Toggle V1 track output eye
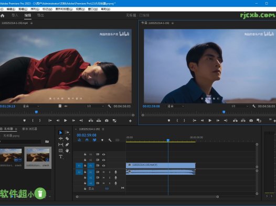The width and height of the screenshot is (276, 206). pyautogui.click(x=103, y=166)
